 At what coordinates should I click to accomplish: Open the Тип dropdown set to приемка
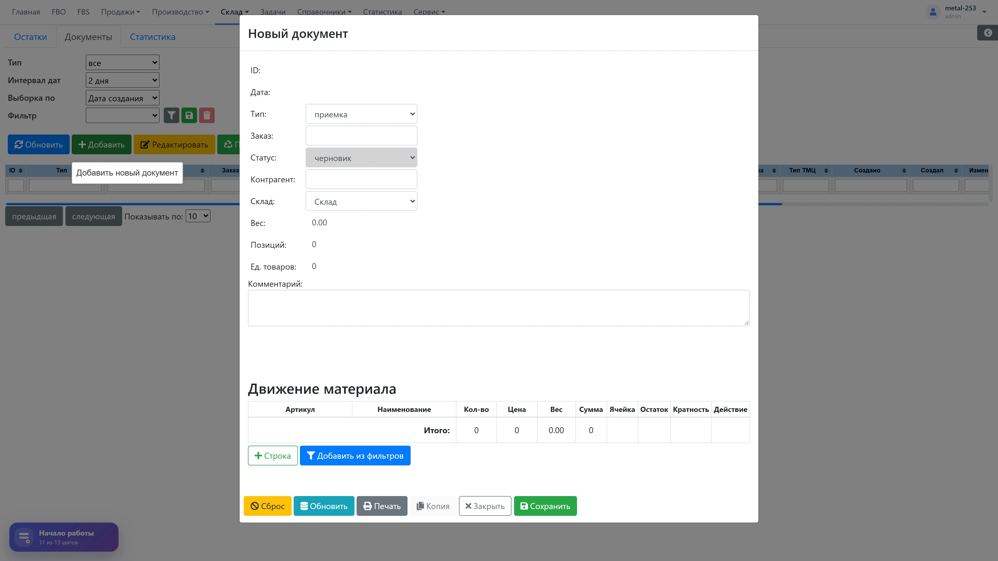pyautogui.click(x=361, y=114)
